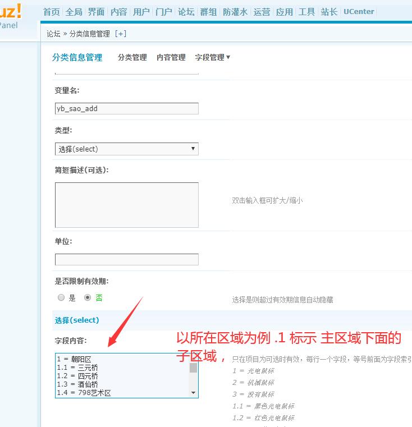Select 否 radio for 是否限制有效期
412x427 pixels.
pyautogui.click(x=87, y=297)
